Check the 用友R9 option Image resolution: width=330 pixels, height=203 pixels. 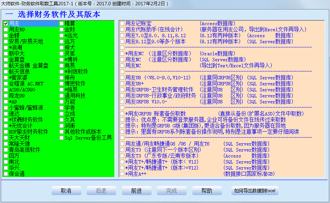click(6, 30)
